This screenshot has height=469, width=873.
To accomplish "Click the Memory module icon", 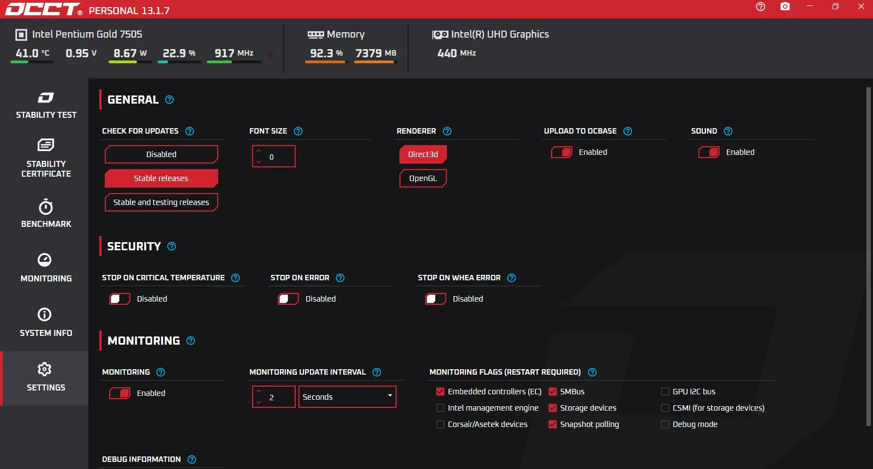I will (316, 35).
